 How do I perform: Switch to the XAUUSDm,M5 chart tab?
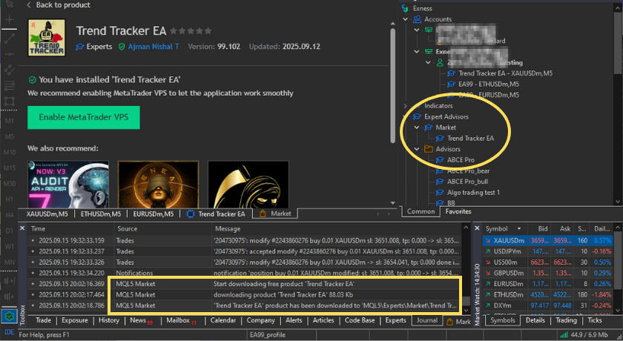click(47, 214)
